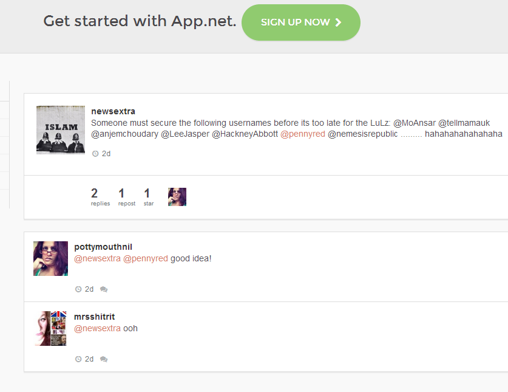Click @newsextra mention in pottymouthnil's reply
Screen dimensions: 508x392
tap(97, 258)
